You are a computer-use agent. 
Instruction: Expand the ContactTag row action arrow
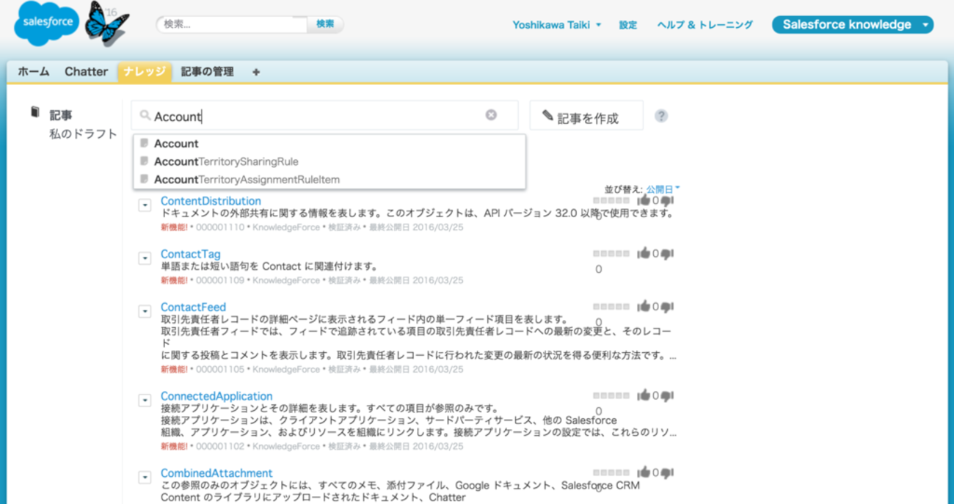click(145, 258)
